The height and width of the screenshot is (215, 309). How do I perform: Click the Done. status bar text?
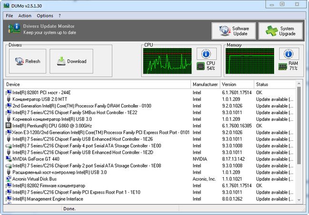70,209
